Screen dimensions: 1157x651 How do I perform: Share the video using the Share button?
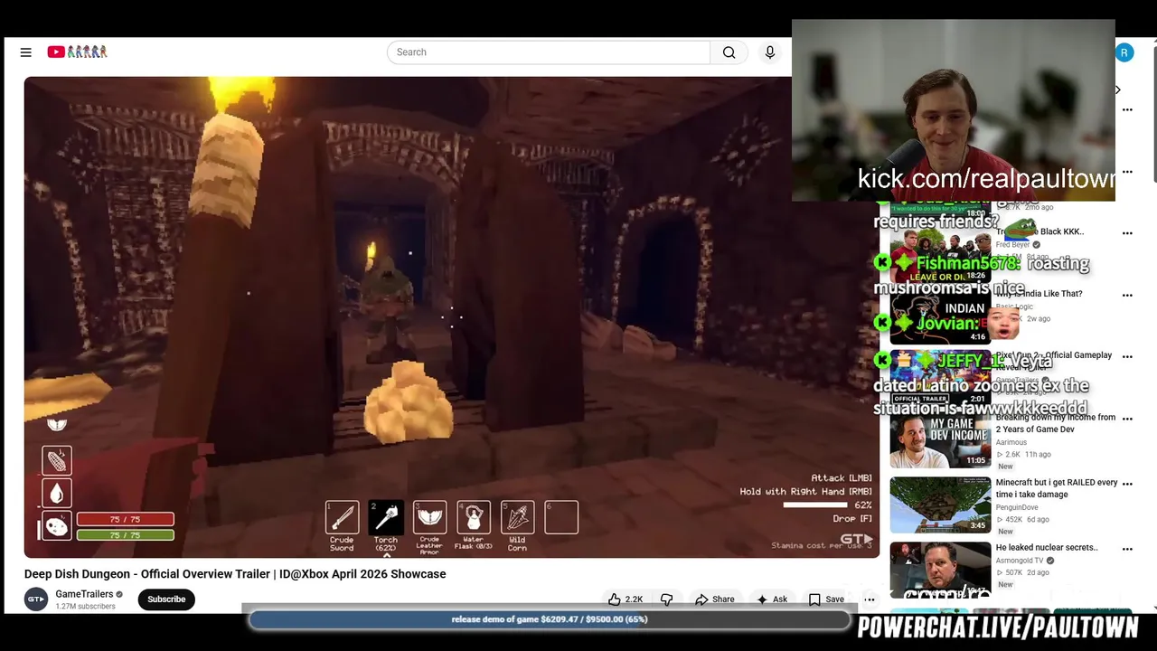point(714,599)
